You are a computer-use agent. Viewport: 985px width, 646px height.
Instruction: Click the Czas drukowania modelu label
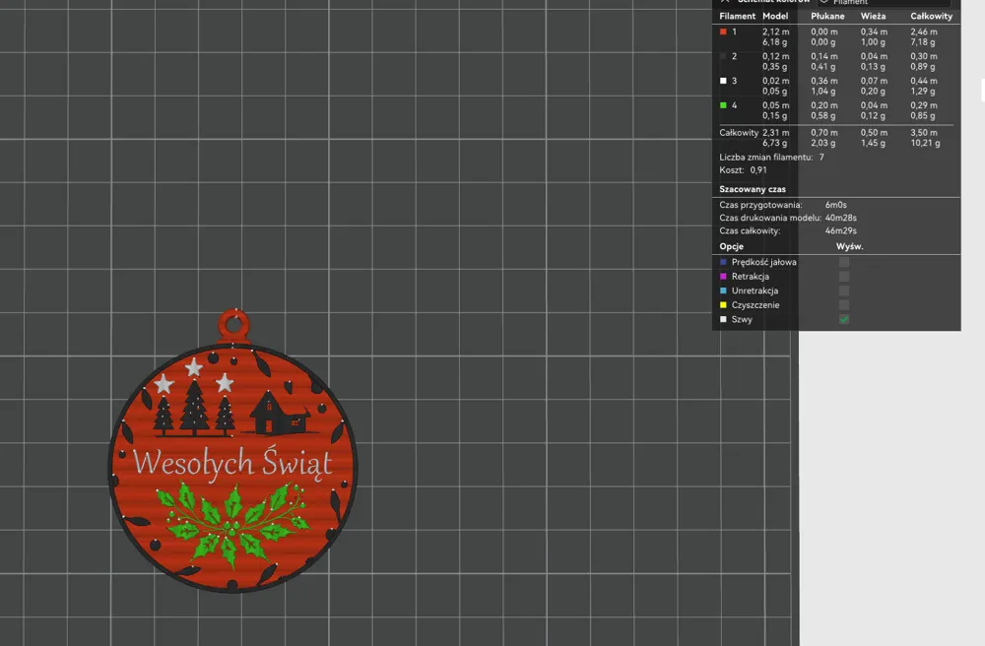[770, 218]
